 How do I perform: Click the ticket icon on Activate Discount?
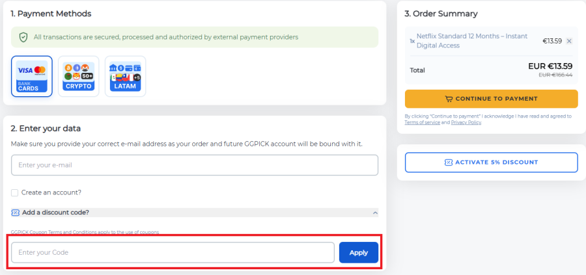(449, 162)
